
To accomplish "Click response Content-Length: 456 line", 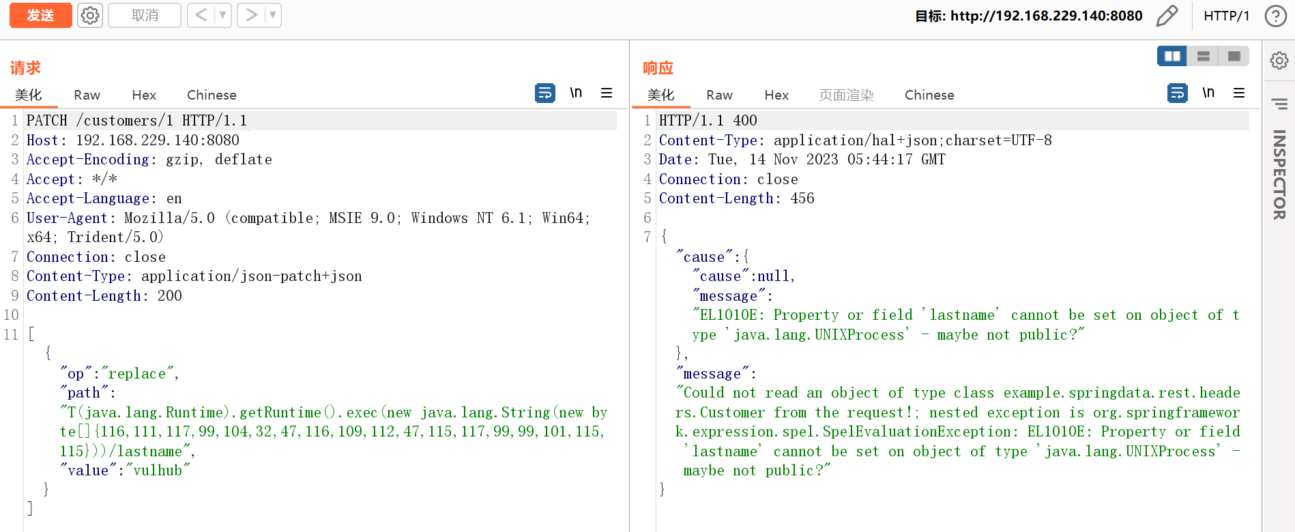I will click(x=736, y=198).
